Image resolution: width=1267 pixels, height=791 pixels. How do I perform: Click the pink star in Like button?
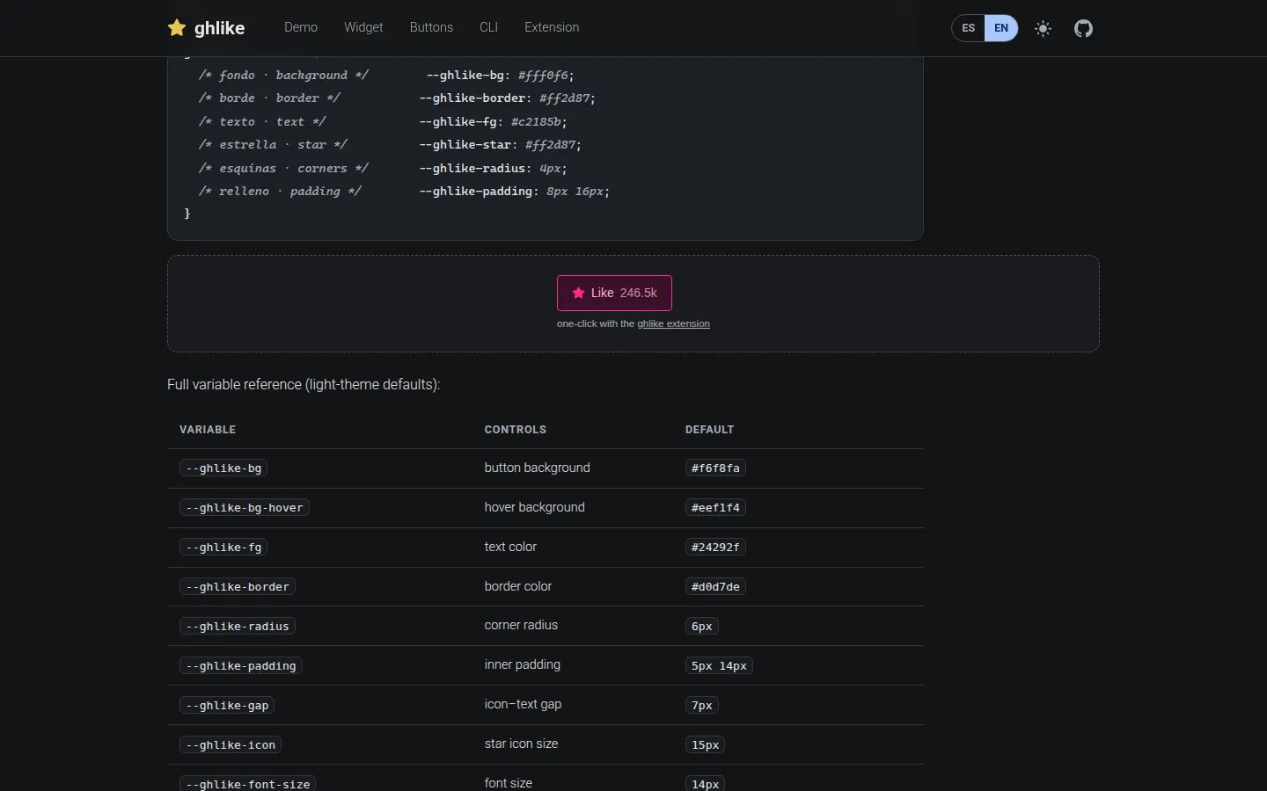tap(578, 294)
